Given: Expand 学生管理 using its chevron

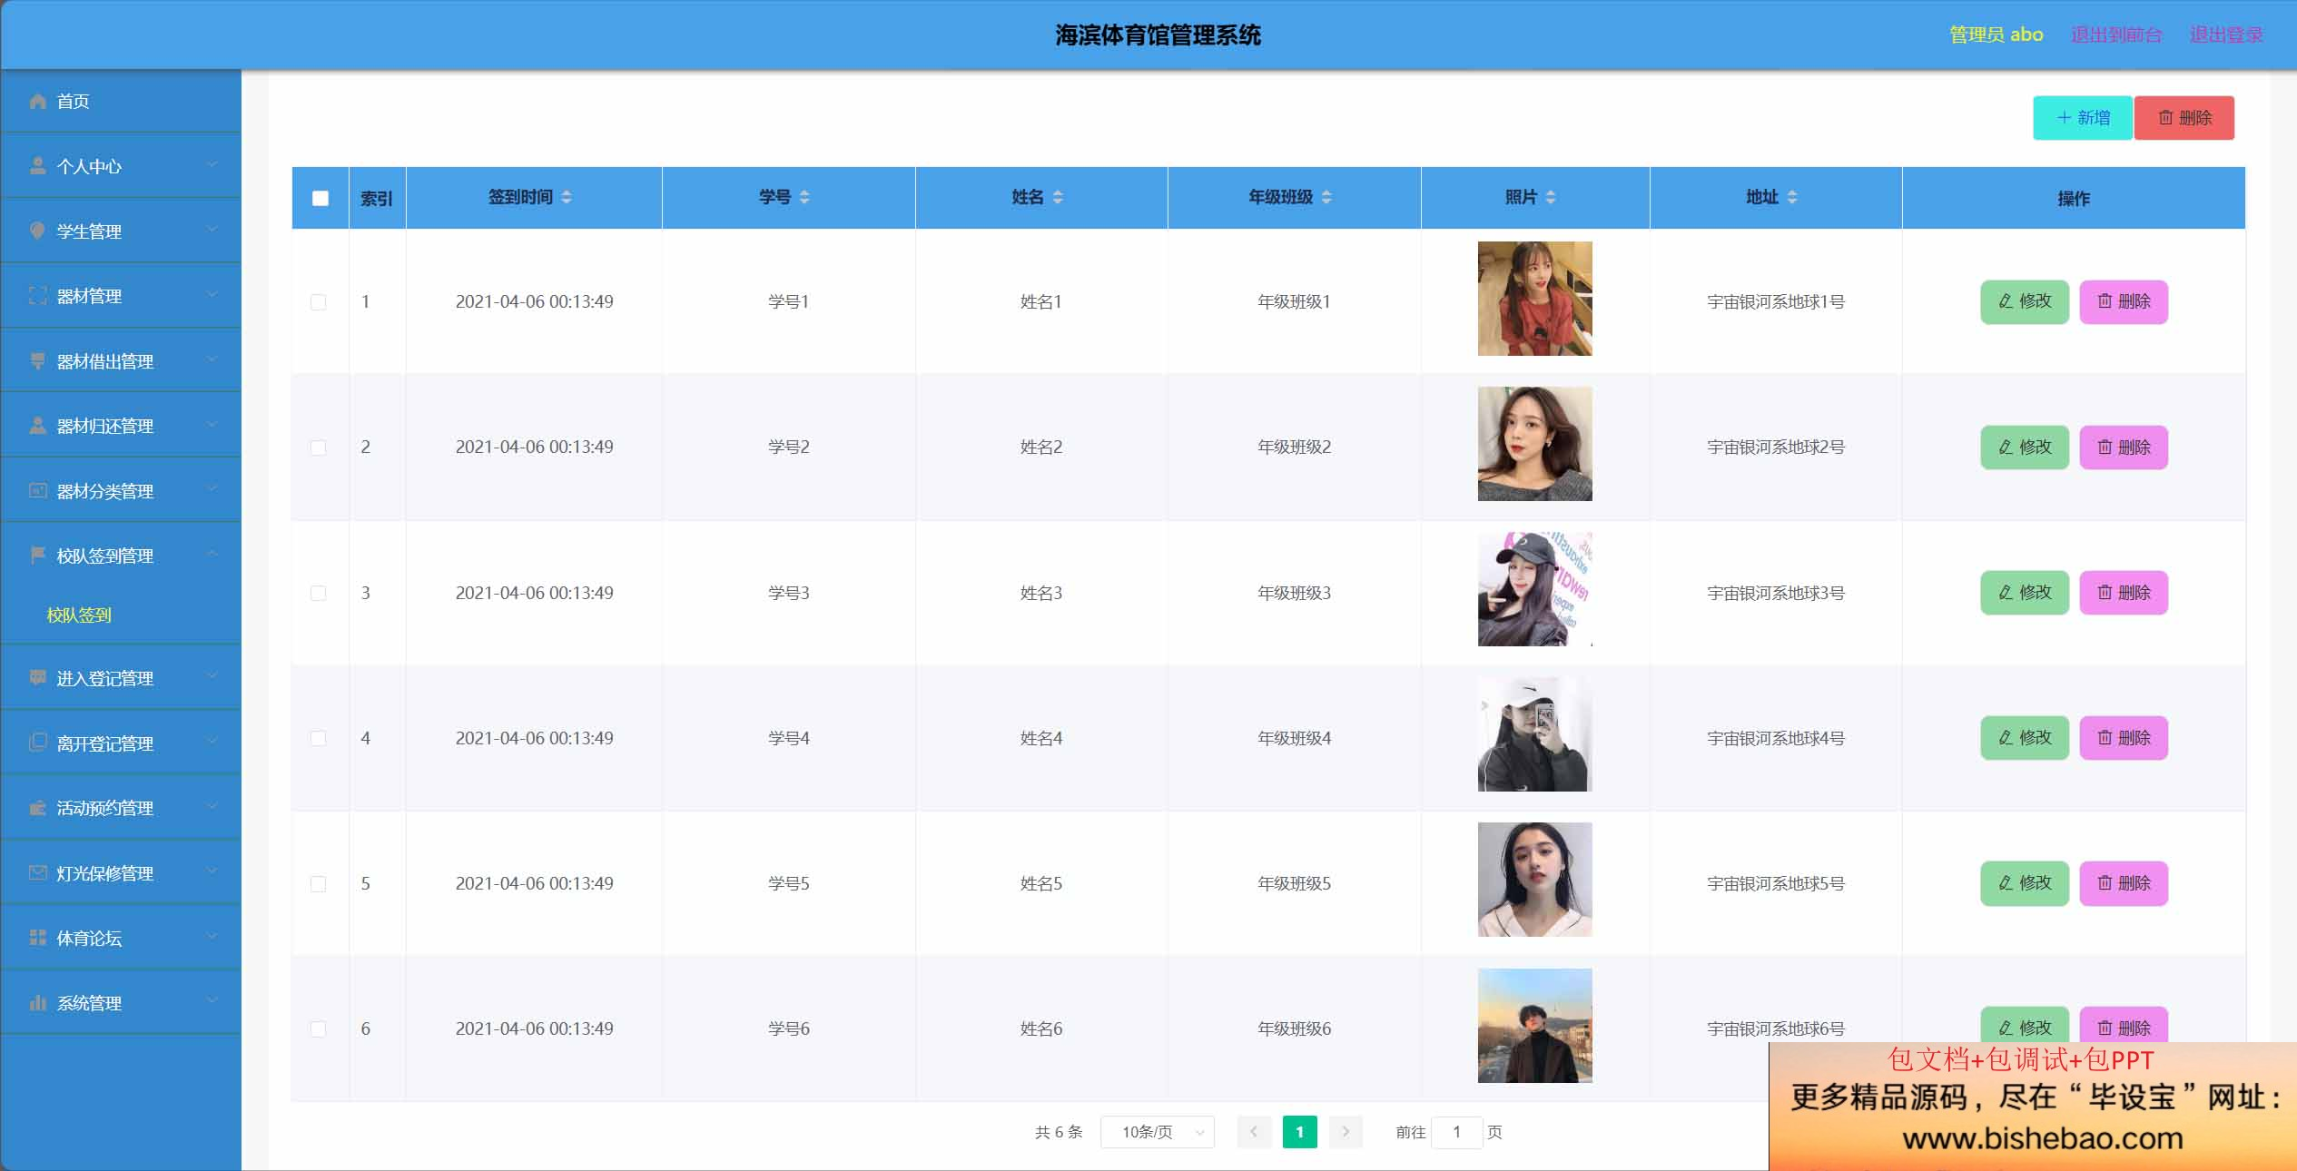Looking at the screenshot, I should click(212, 230).
